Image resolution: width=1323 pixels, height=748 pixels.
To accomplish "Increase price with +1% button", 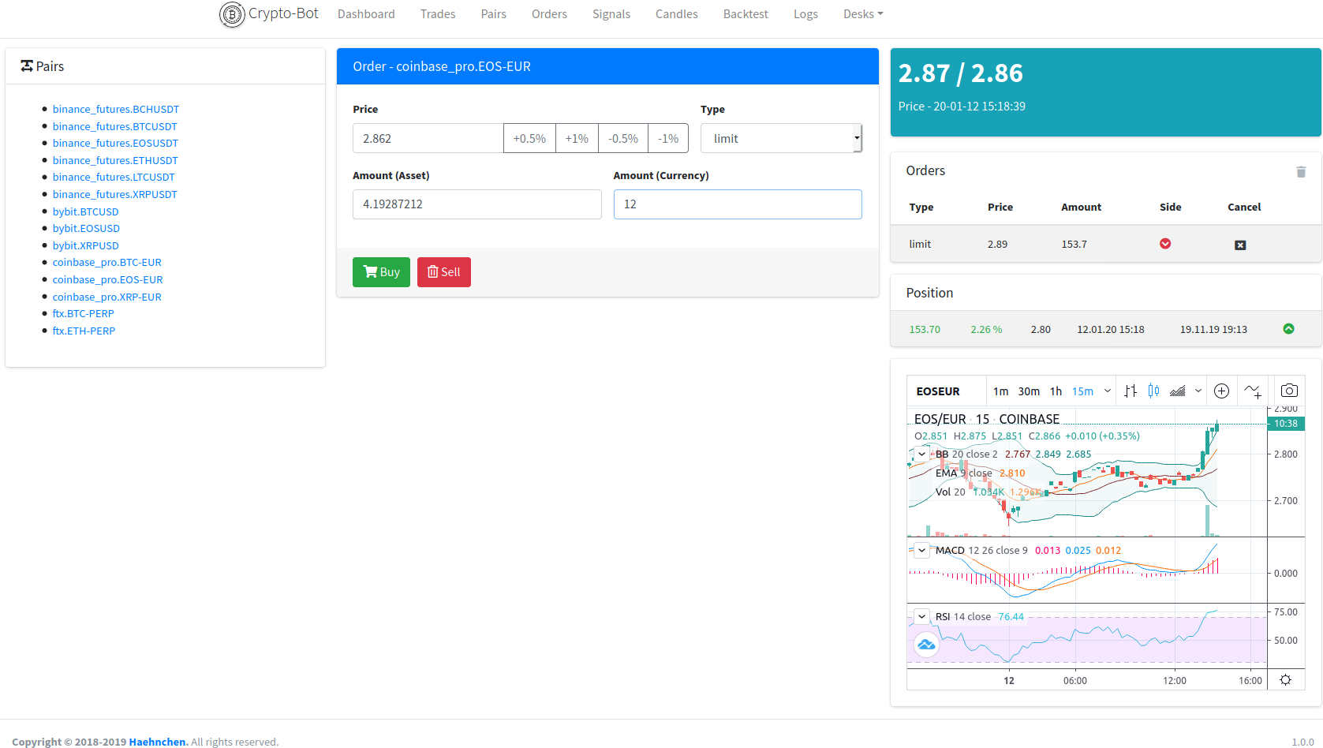I will coord(577,139).
